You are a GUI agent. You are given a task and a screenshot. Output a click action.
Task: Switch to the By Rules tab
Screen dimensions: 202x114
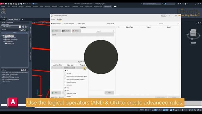[60, 19]
